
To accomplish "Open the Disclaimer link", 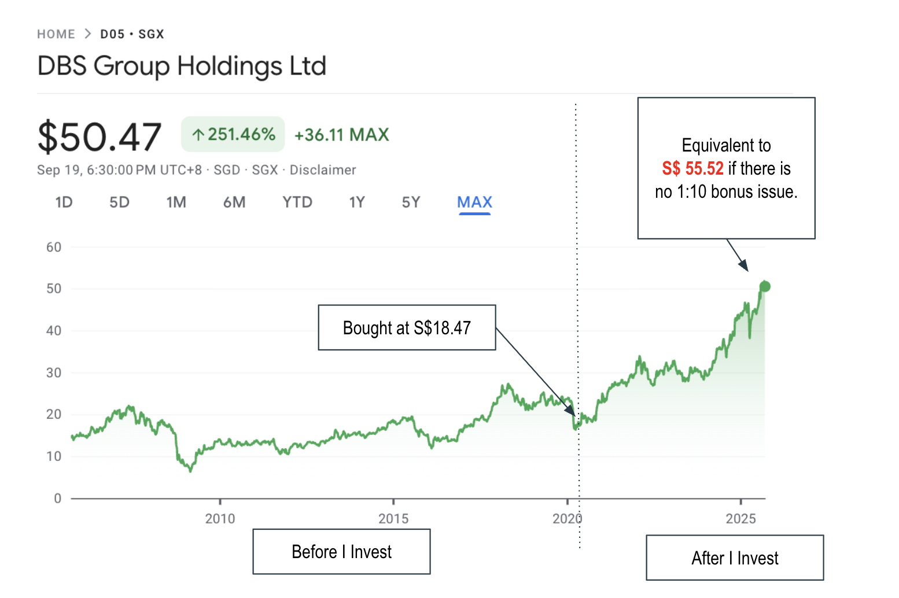I will click(323, 170).
